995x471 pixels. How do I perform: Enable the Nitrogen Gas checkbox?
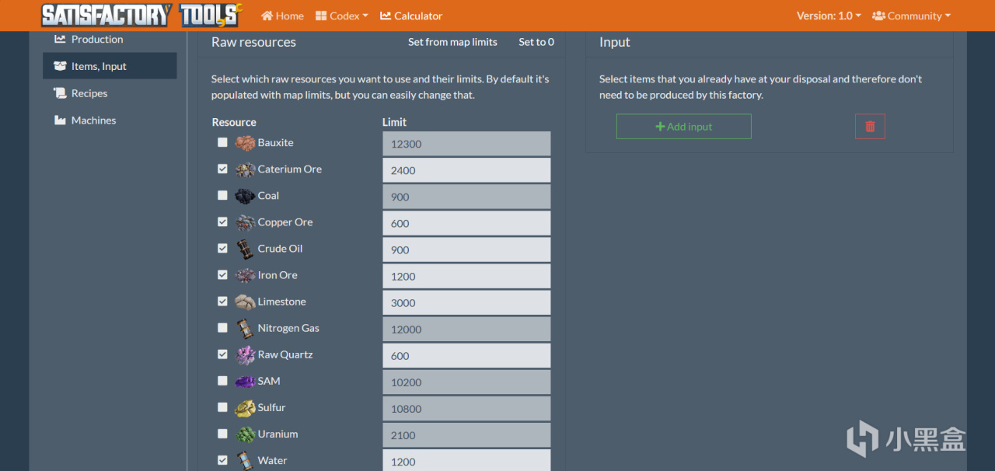coord(223,328)
